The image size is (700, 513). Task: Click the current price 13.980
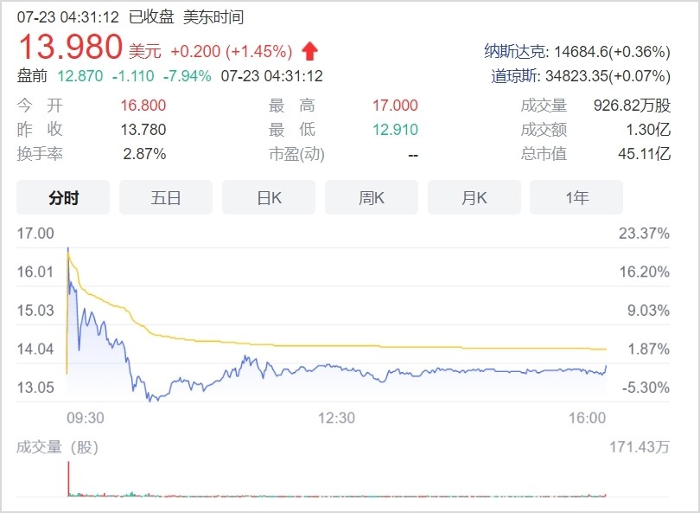point(70,48)
